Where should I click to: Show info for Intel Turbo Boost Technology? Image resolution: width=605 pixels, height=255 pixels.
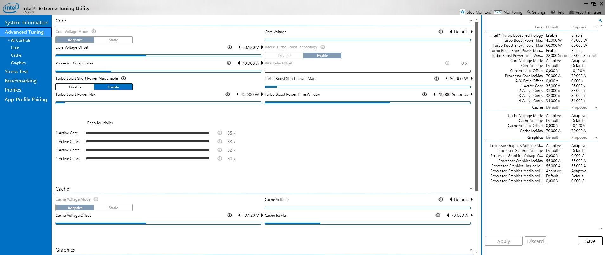pyautogui.click(x=323, y=47)
